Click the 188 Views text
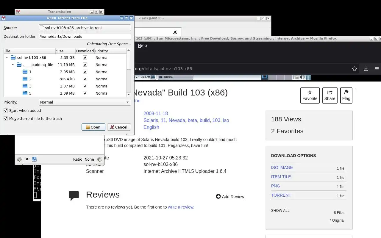 [x=286, y=119]
